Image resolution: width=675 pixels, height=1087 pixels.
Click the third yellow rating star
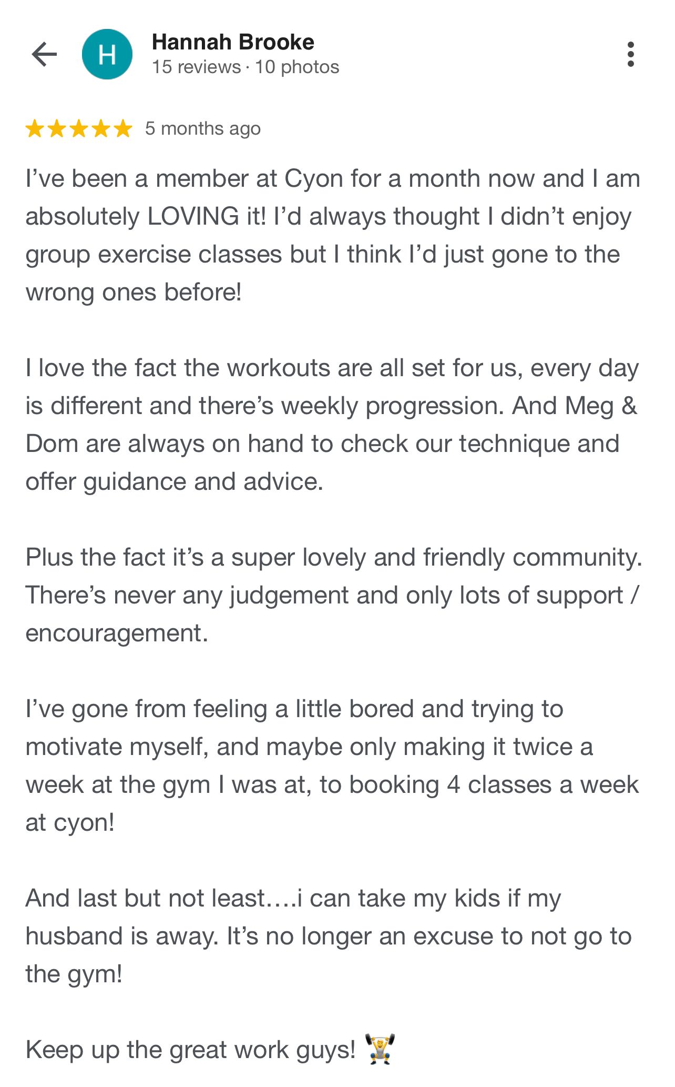(79, 128)
